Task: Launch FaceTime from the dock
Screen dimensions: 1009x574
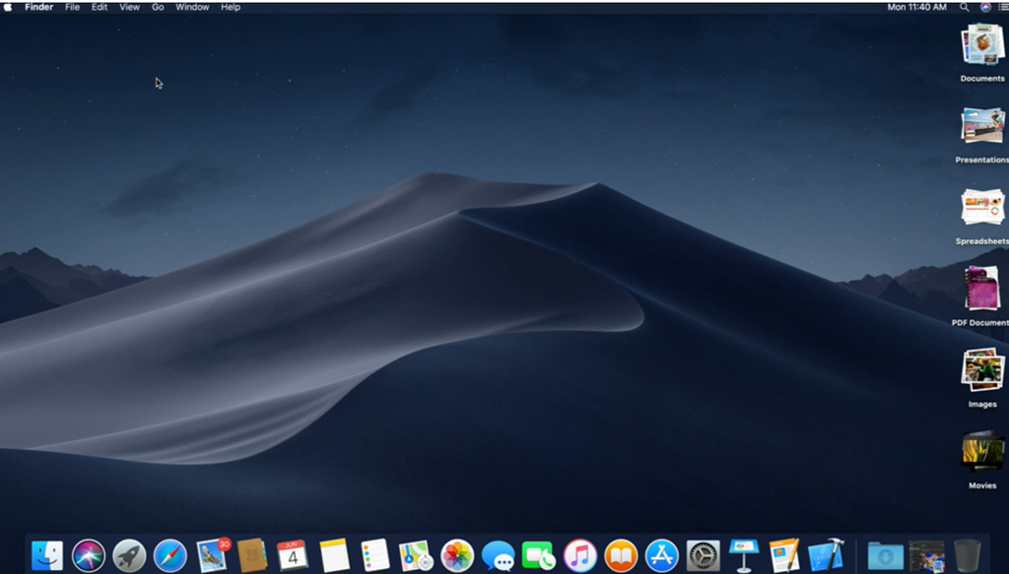Action: point(539,555)
